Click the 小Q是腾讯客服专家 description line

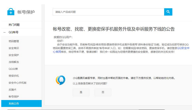click(x=124, y=78)
